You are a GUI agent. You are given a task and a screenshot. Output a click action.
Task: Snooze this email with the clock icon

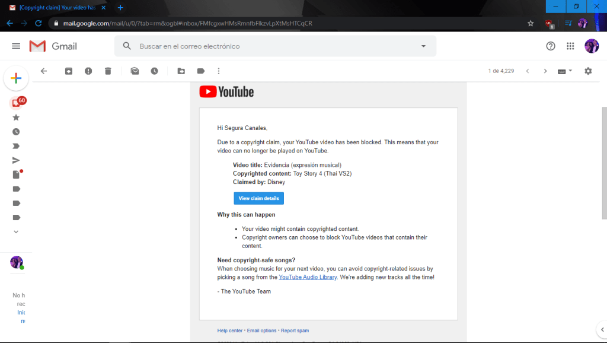point(154,71)
